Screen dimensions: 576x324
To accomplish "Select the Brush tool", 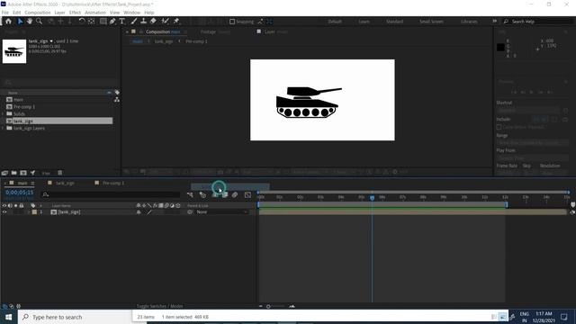I will (134, 22).
